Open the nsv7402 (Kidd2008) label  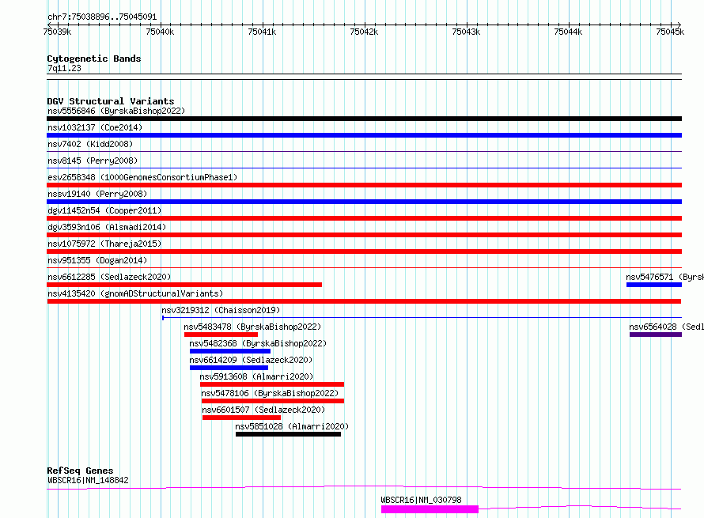pyautogui.click(x=90, y=144)
